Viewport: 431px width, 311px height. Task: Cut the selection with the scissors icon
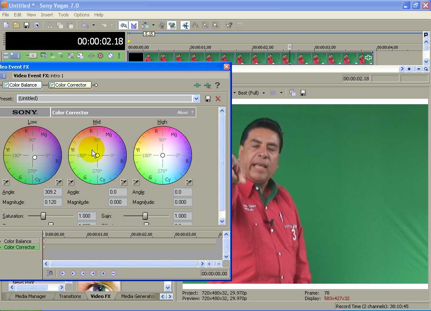[50, 26]
